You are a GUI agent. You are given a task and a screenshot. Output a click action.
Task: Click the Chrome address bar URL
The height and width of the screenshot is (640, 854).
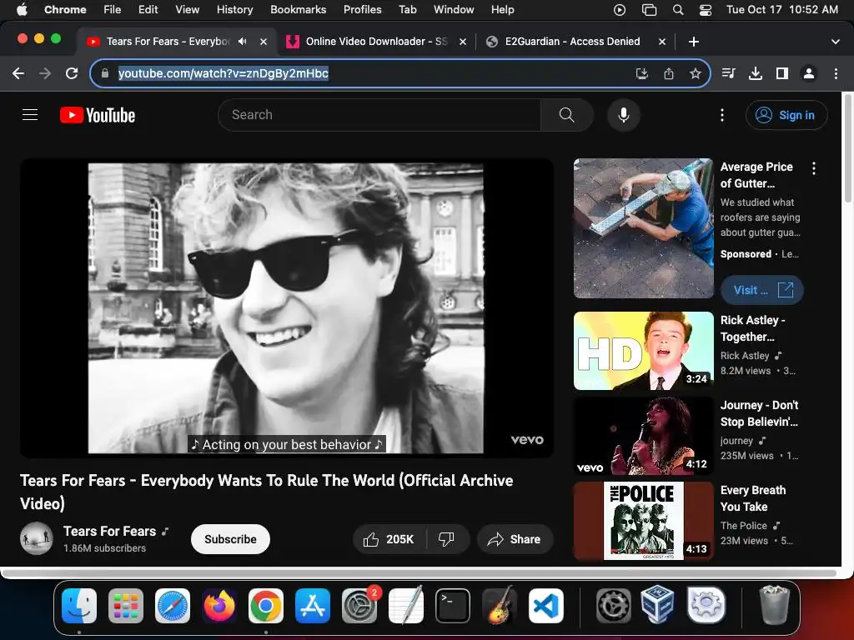point(224,73)
